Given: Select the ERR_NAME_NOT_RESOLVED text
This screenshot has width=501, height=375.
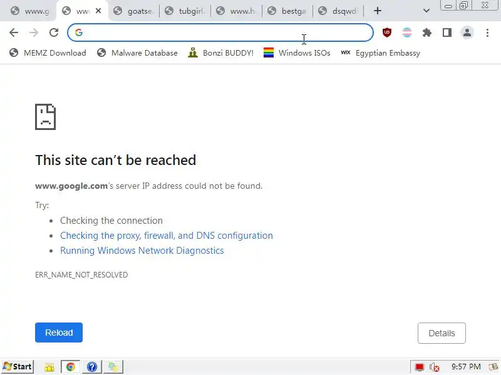Looking at the screenshot, I should coord(81,275).
